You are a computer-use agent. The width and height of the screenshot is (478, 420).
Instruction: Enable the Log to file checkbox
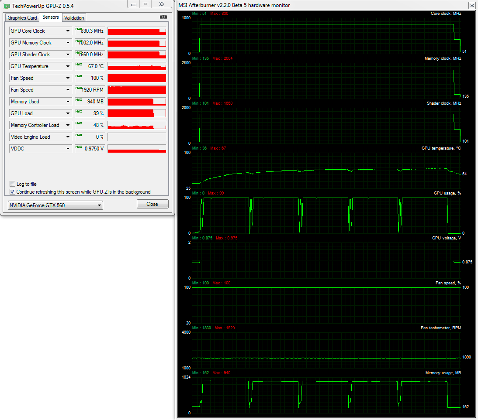13,184
